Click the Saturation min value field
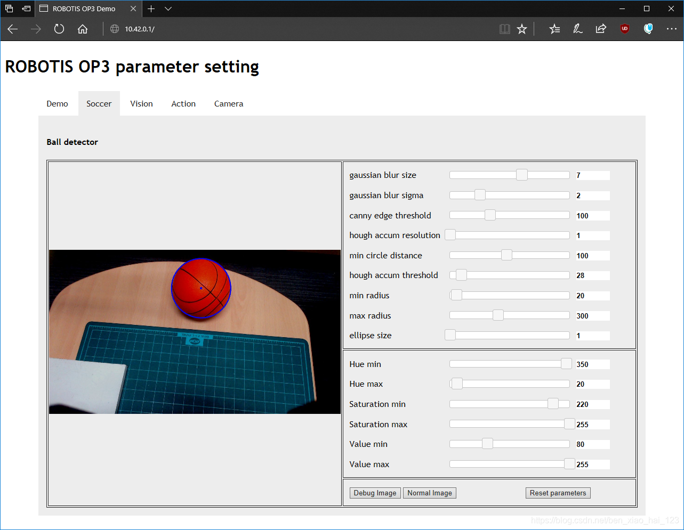Image resolution: width=684 pixels, height=530 pixels. click(593, 404)
